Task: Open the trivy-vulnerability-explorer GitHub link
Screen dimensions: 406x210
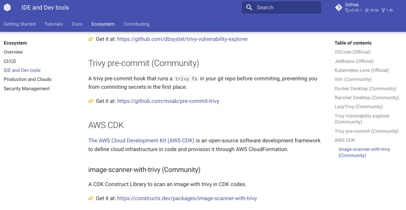Action: (183, 39)
